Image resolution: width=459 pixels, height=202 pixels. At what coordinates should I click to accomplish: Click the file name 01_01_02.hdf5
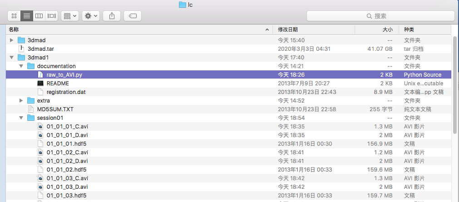click(x=66, y=170)
